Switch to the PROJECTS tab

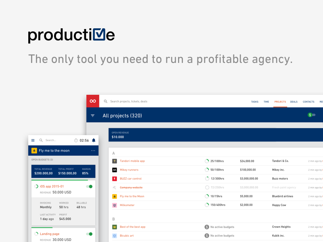click(280, 102)
